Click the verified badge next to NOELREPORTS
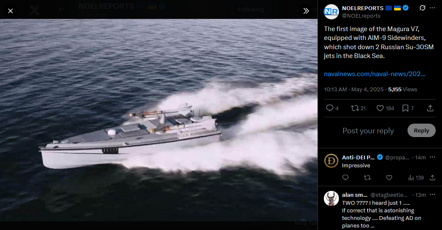Viewport: 442px width, 230px height. click(406, 8)
